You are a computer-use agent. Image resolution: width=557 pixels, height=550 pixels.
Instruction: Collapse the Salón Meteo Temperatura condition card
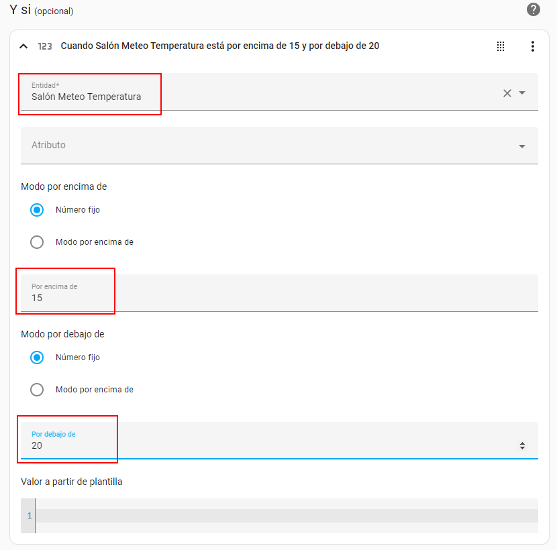23,46
